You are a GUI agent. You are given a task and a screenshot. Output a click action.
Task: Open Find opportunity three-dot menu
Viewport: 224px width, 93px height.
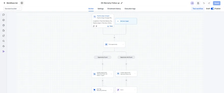(x=123, y=45)
